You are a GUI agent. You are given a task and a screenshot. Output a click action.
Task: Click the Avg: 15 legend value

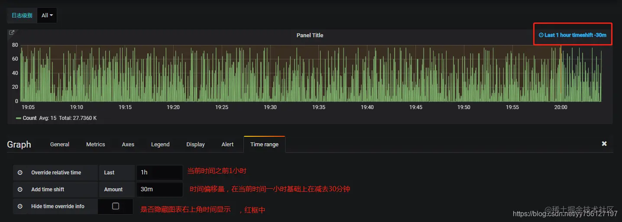pyautogui.click(x=48, y=118)
